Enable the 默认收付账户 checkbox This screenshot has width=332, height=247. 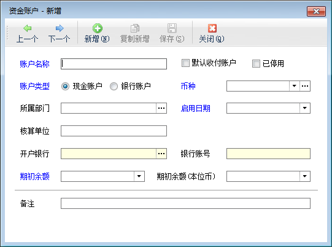tap(185, 63)
